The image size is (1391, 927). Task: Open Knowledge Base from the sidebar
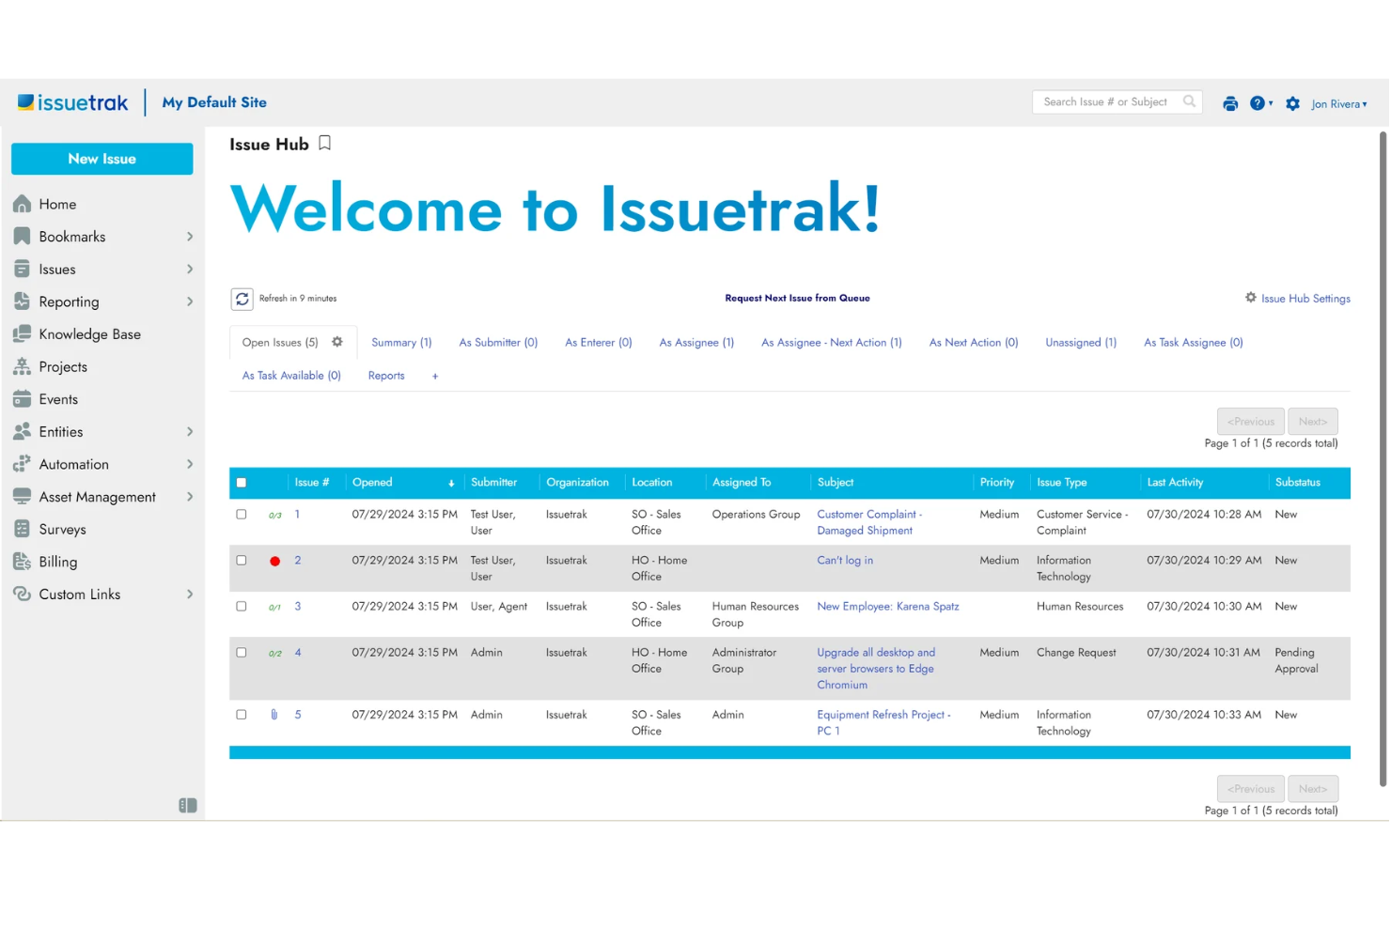coord(89,333)
